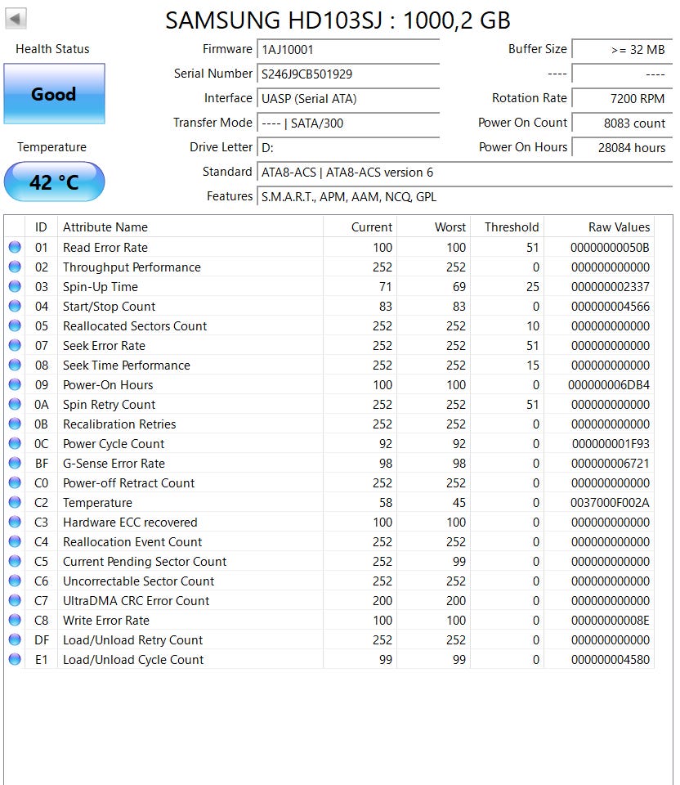Click the Threshold column header

(507, 227)
